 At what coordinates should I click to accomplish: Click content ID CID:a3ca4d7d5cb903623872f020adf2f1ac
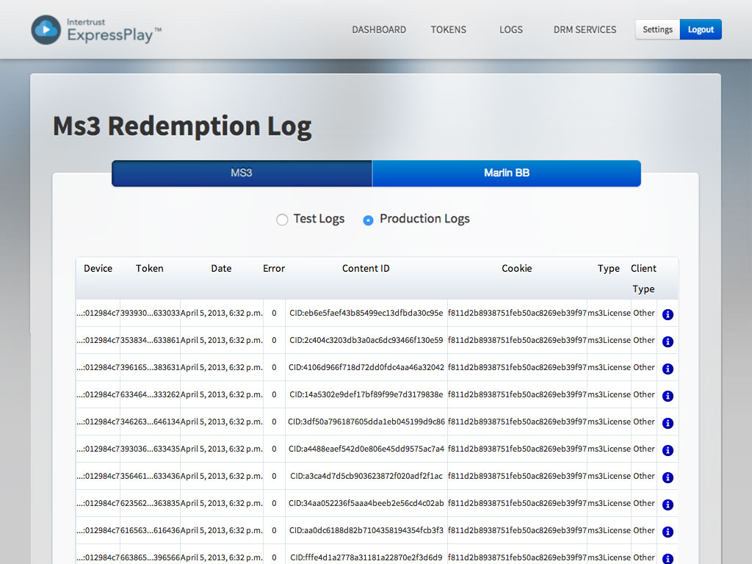pyautogui.click(x=366, y=476)
